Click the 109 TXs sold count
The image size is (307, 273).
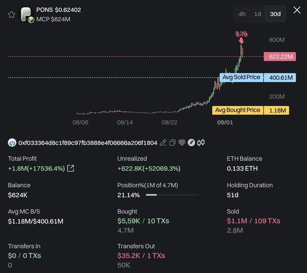click(267, 221)
